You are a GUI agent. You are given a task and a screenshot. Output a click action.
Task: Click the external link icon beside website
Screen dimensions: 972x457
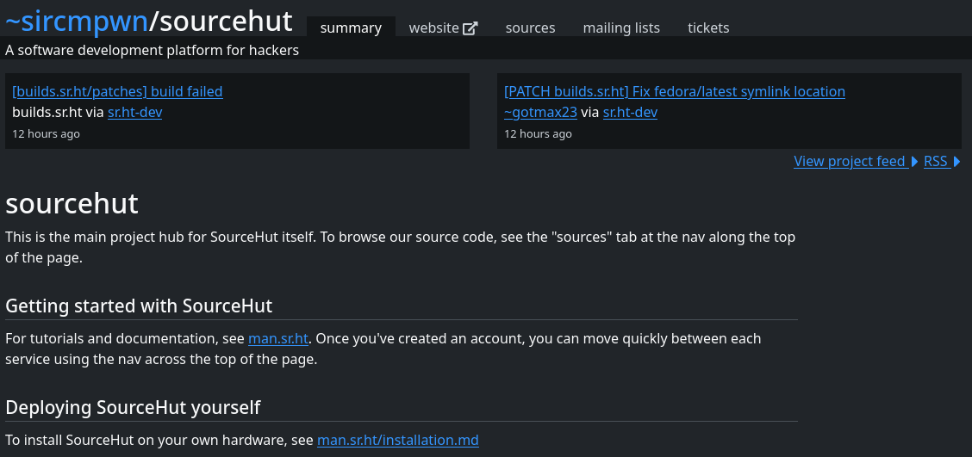click(x=470, y=28)
